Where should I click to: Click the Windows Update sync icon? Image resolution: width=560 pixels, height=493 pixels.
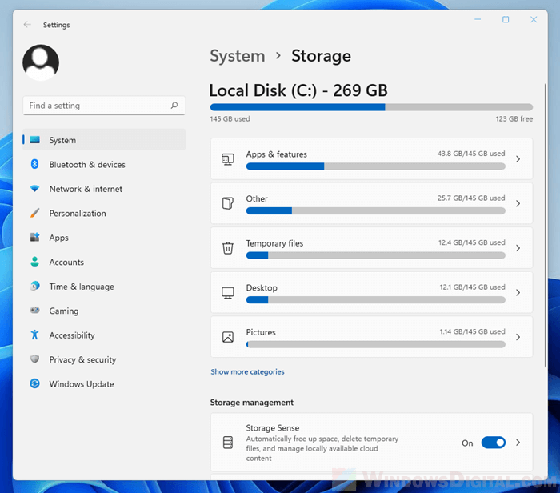(x=34, y=383)
